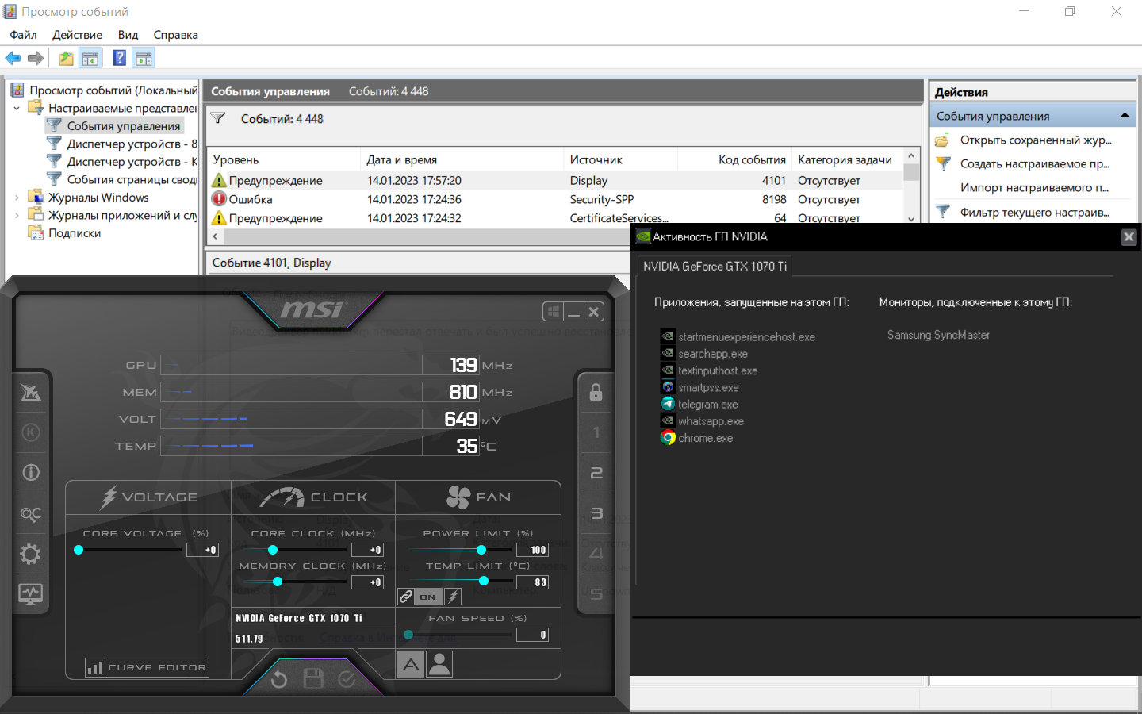The height and width of the screenshot is (714, 1142).
Task: Open the Вид menu
Action: point(128,35)
